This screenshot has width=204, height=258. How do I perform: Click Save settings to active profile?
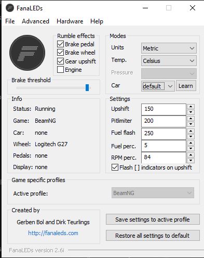[153, 220]
